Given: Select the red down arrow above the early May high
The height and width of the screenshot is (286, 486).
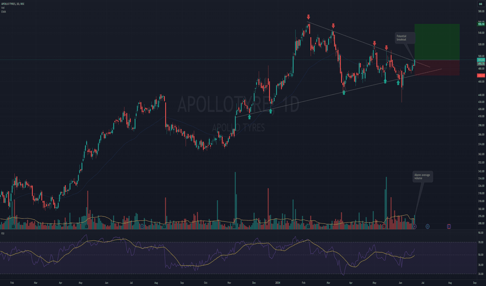Looking at the screenshot, I should 374,43.
